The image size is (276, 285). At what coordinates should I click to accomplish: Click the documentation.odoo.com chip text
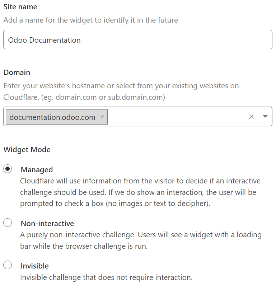(52, 117)
